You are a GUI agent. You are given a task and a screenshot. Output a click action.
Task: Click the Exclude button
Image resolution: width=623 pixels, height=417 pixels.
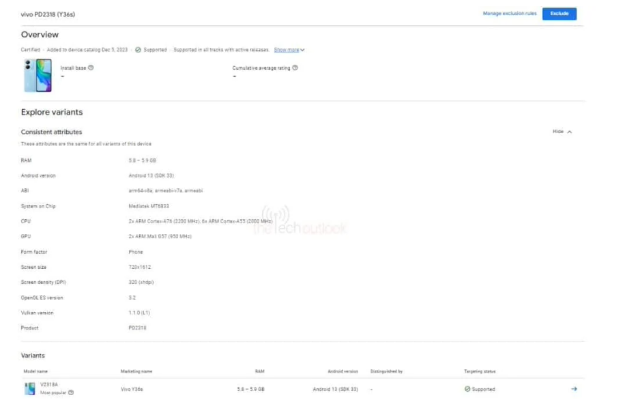pyautogui.click(x=560, y=13)
